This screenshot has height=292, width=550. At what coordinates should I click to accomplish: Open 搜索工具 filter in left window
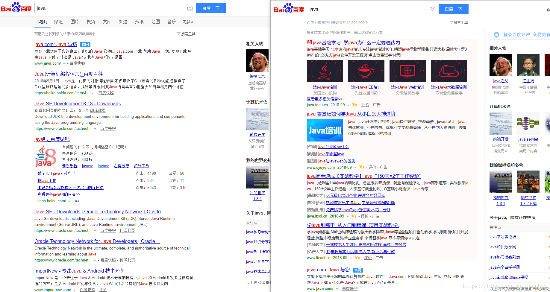[186, 34]
